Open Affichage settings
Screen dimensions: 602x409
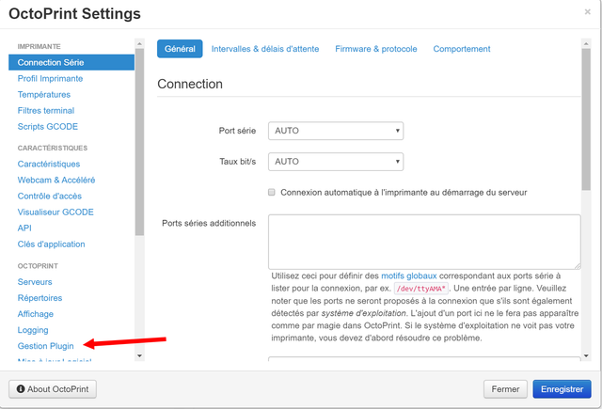(x=36, y=314)
